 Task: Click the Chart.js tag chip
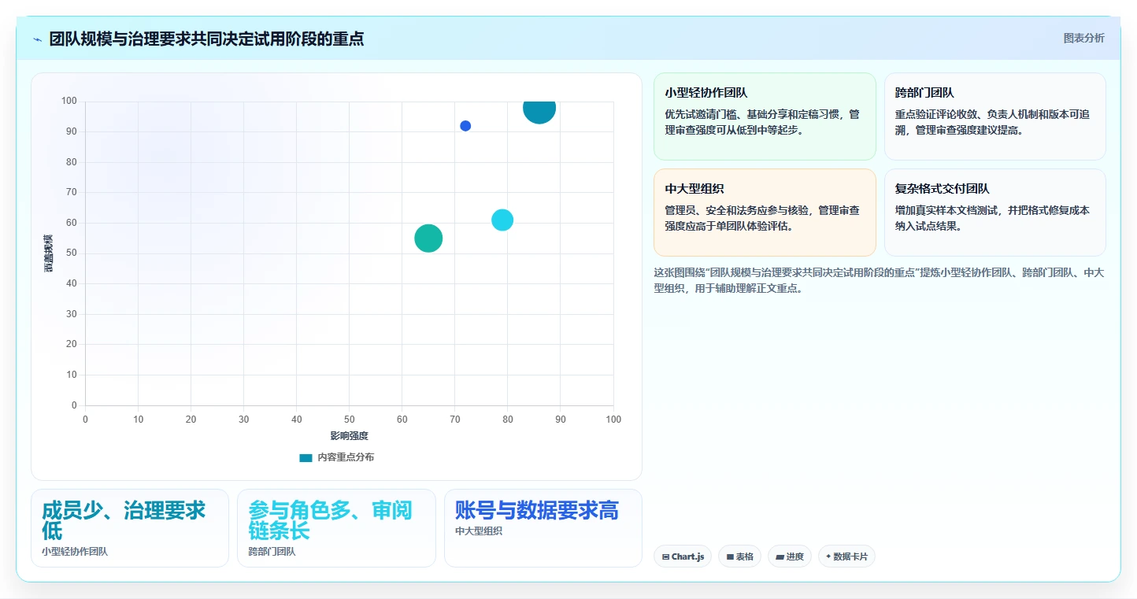[x=683, y=556]
